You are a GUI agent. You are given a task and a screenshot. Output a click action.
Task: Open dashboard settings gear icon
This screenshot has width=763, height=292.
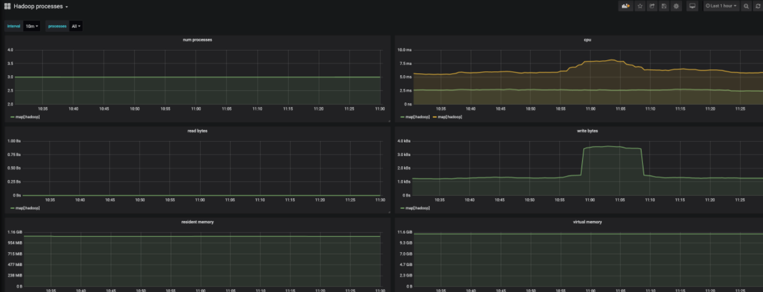(676, 6)
